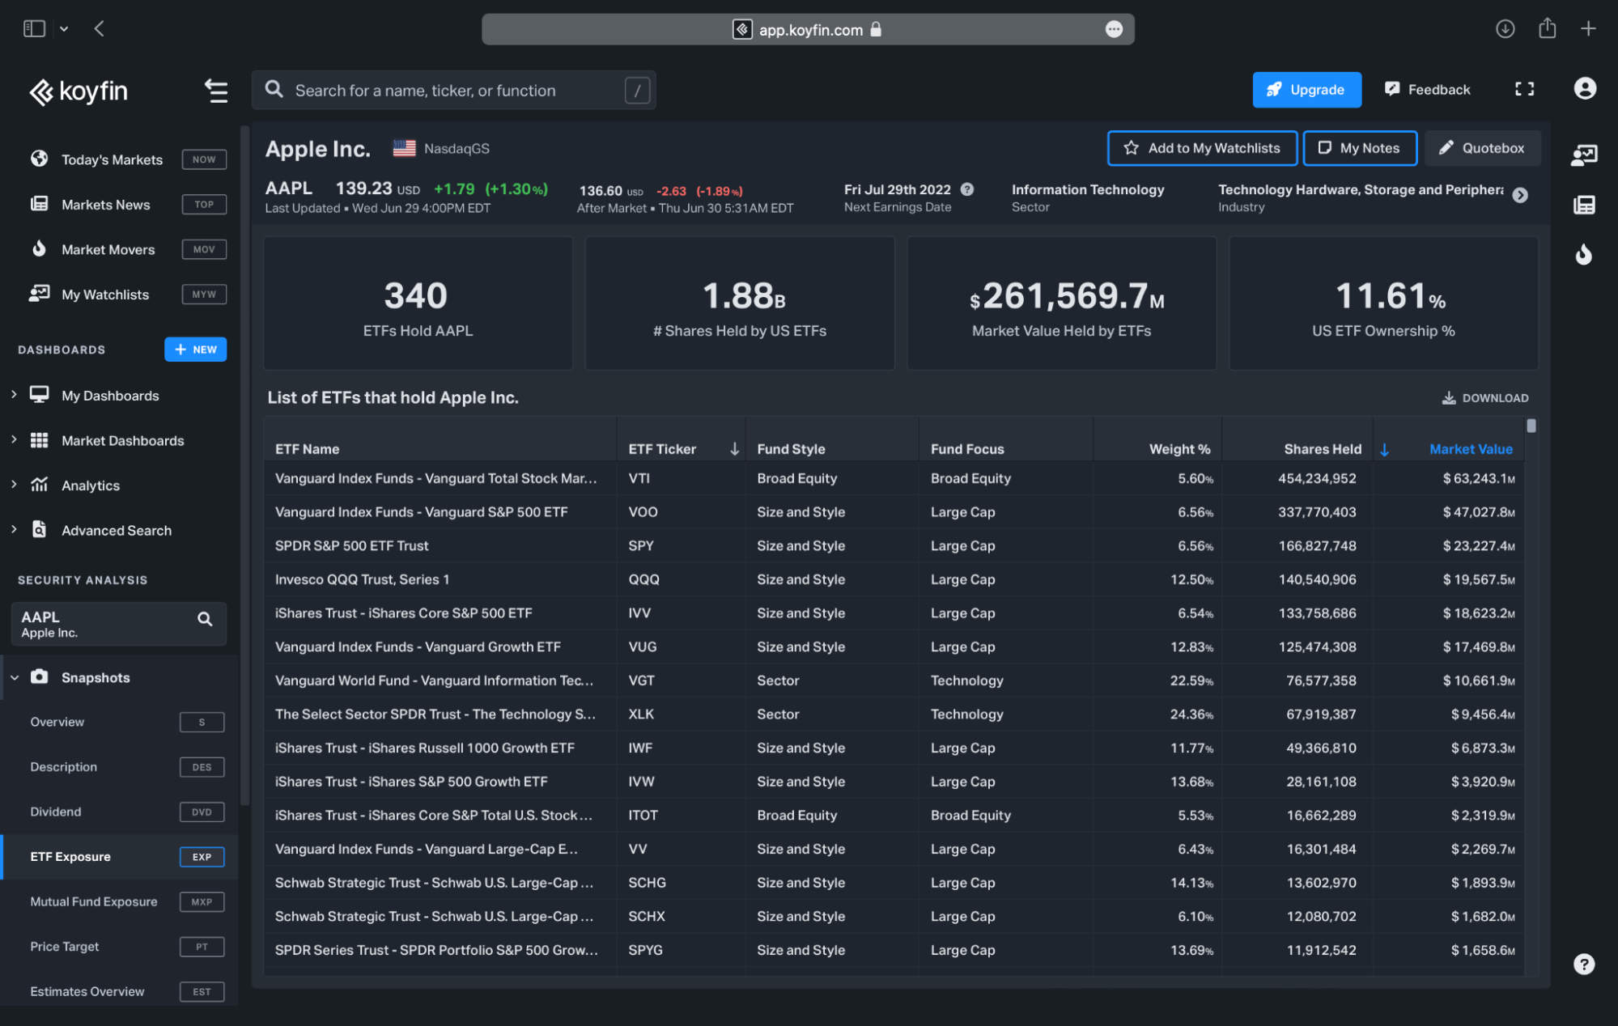Image resolution: width=1618 pixels, height=1026 pixels.
Task: Click the search name or ticker field
Action: (454, 91)
